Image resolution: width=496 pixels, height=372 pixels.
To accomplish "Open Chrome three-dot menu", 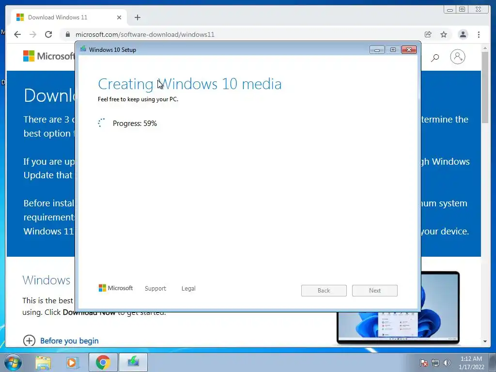I will click(479, 34).
